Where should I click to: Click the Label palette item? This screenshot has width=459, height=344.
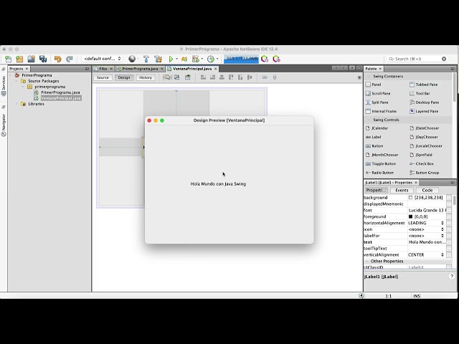point(374,137)
